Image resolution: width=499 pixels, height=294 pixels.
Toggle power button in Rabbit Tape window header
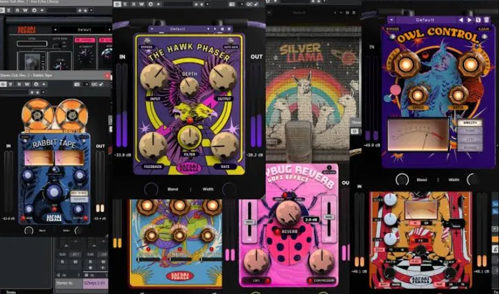[x=3, y=84]
